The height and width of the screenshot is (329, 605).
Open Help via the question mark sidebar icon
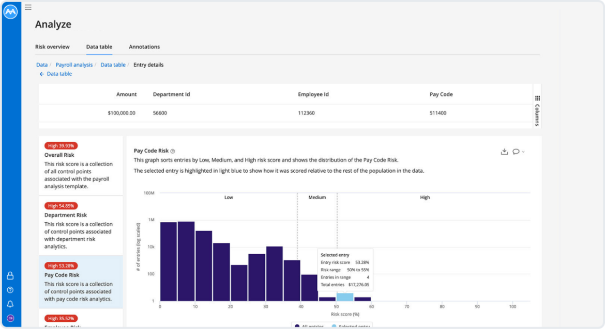click(10, 290)
